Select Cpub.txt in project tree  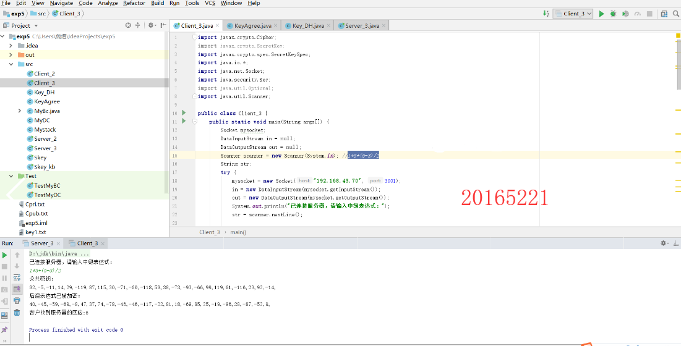[x=36, y=214]
